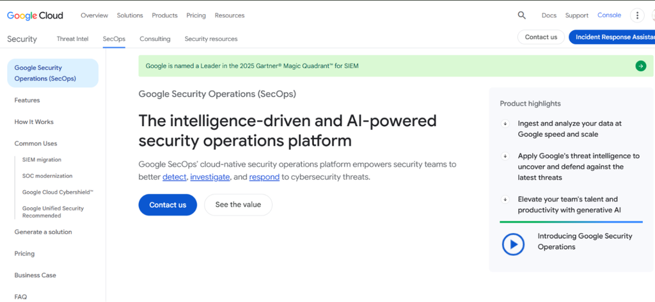
Task: Open the Security resources tab
Action: (211, 39)
